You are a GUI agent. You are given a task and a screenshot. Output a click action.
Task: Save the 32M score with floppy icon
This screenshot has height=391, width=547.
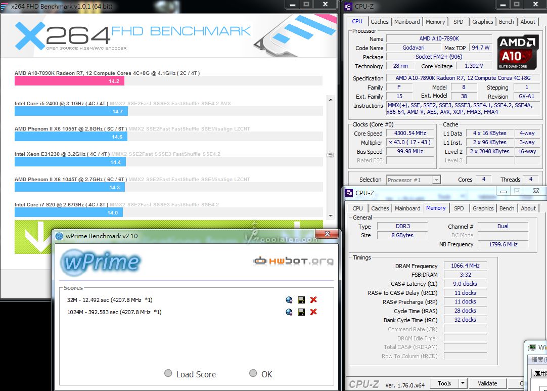pyautogui.click(x=301, y=300)
